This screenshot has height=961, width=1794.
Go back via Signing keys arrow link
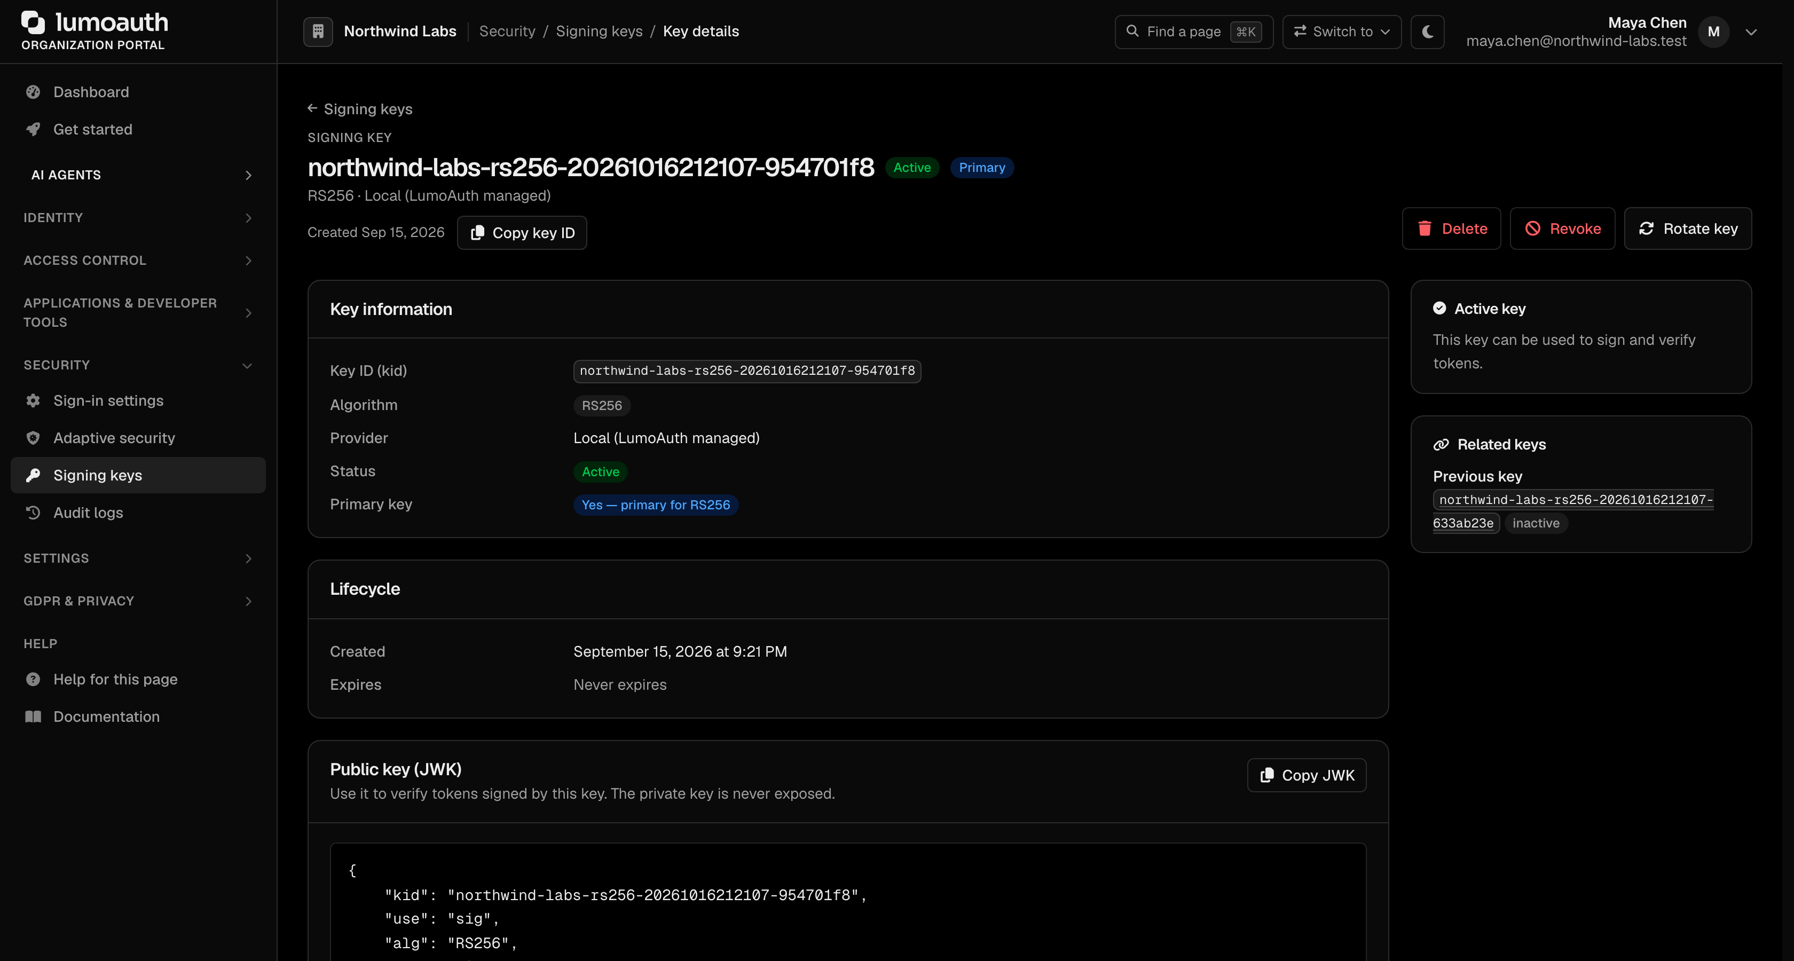[360, 108]
